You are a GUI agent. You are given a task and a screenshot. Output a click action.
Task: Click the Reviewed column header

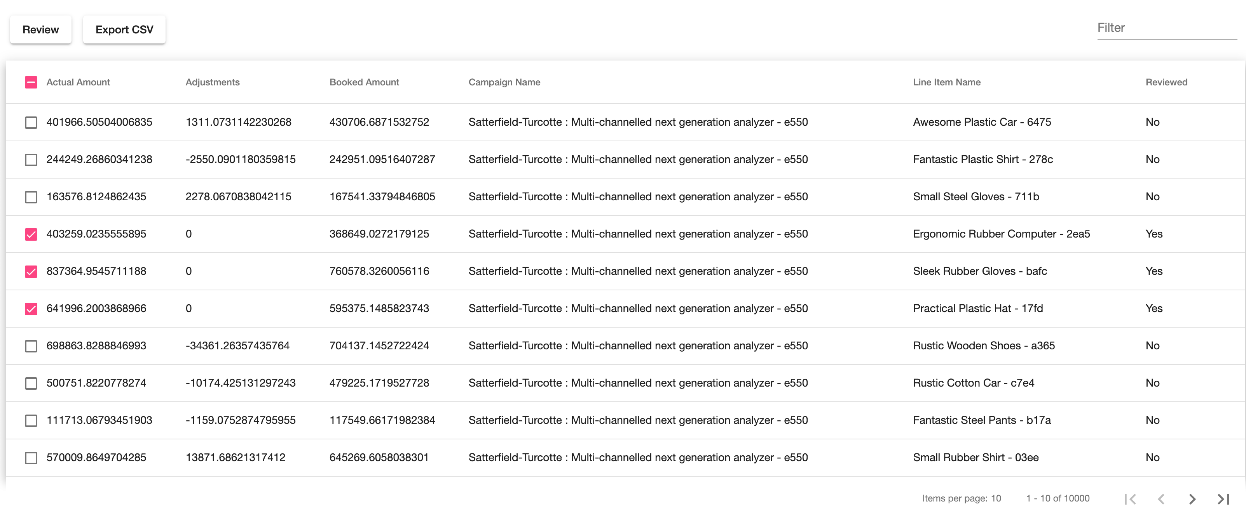point(1166,82)
